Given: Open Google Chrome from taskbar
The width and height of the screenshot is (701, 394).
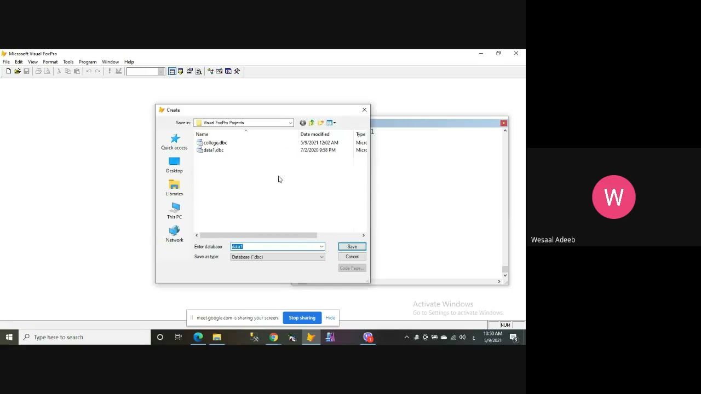Looking at the screenshot, I should tap(273, 337).
